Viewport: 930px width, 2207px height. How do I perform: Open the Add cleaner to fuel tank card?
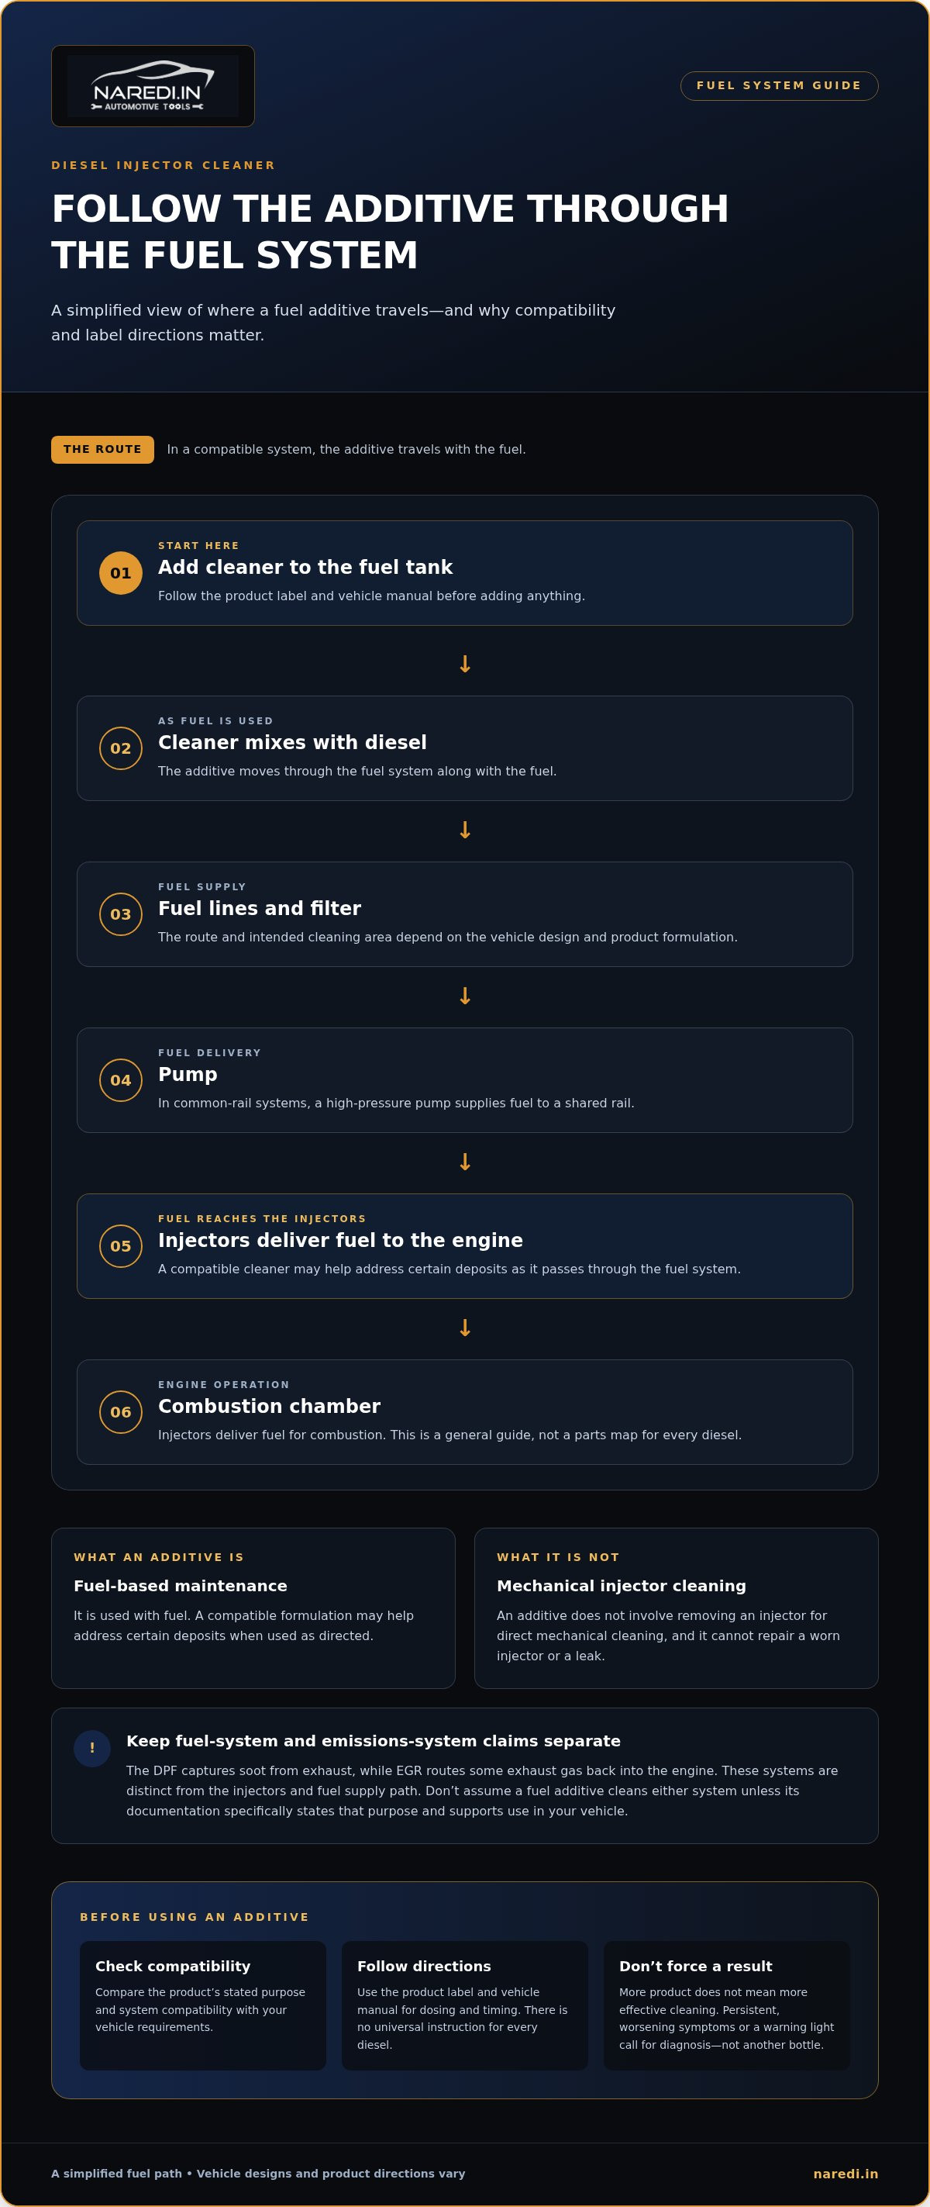coord(465,573)
